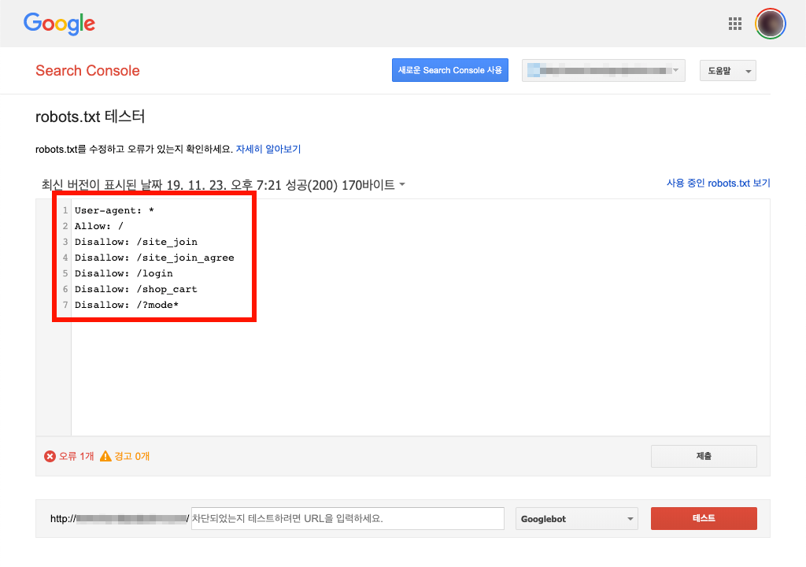Open 사용 중인 robots.txt 보기 link
The width and height of the screenshot is (806, 567).
[718, 183]
